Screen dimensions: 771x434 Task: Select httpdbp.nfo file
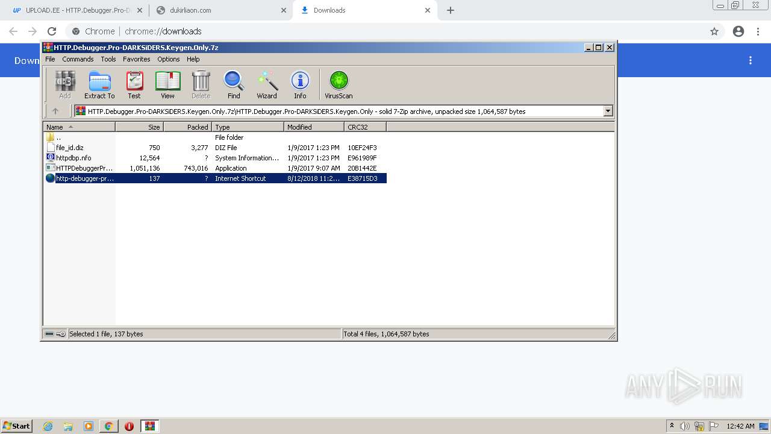(215, 158)
